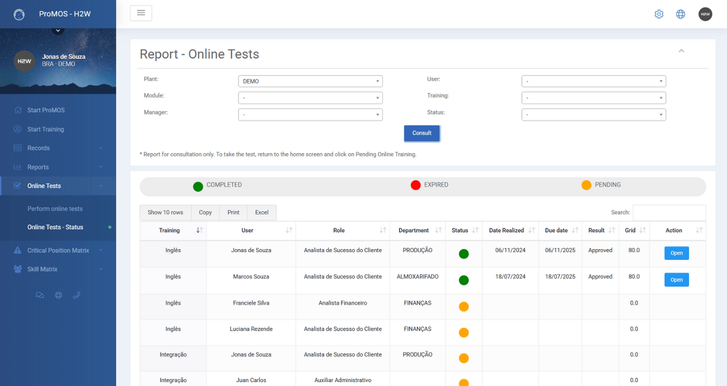The width and height of the screenshot is (727, 386).
Task: Sort table by Result column
Action: tap(600, 230)
